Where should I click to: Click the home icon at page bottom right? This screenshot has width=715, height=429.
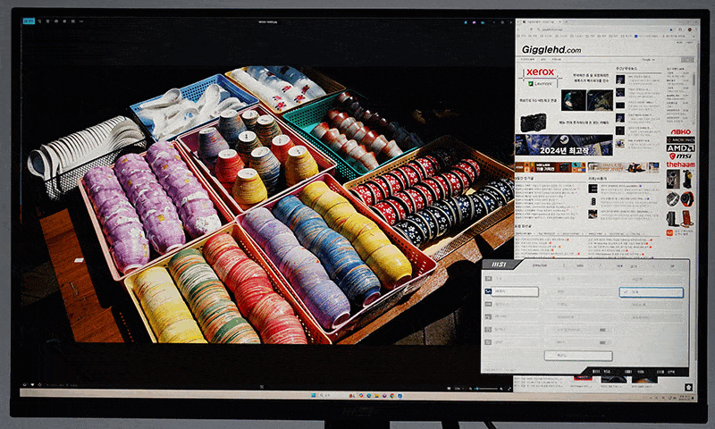(x=688, y=387)
